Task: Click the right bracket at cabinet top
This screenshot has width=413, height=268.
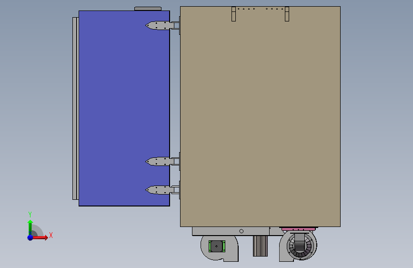Action: coord(287,14)
